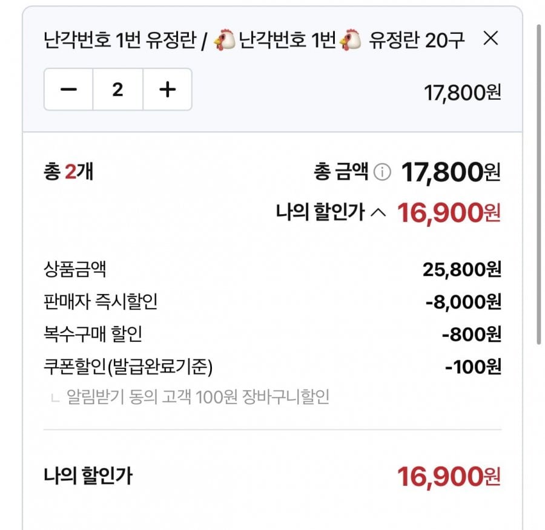545x530 pixels.
Task: Click the quantity field showing 2
Action: pyautogui.click(x=118, y=90)
